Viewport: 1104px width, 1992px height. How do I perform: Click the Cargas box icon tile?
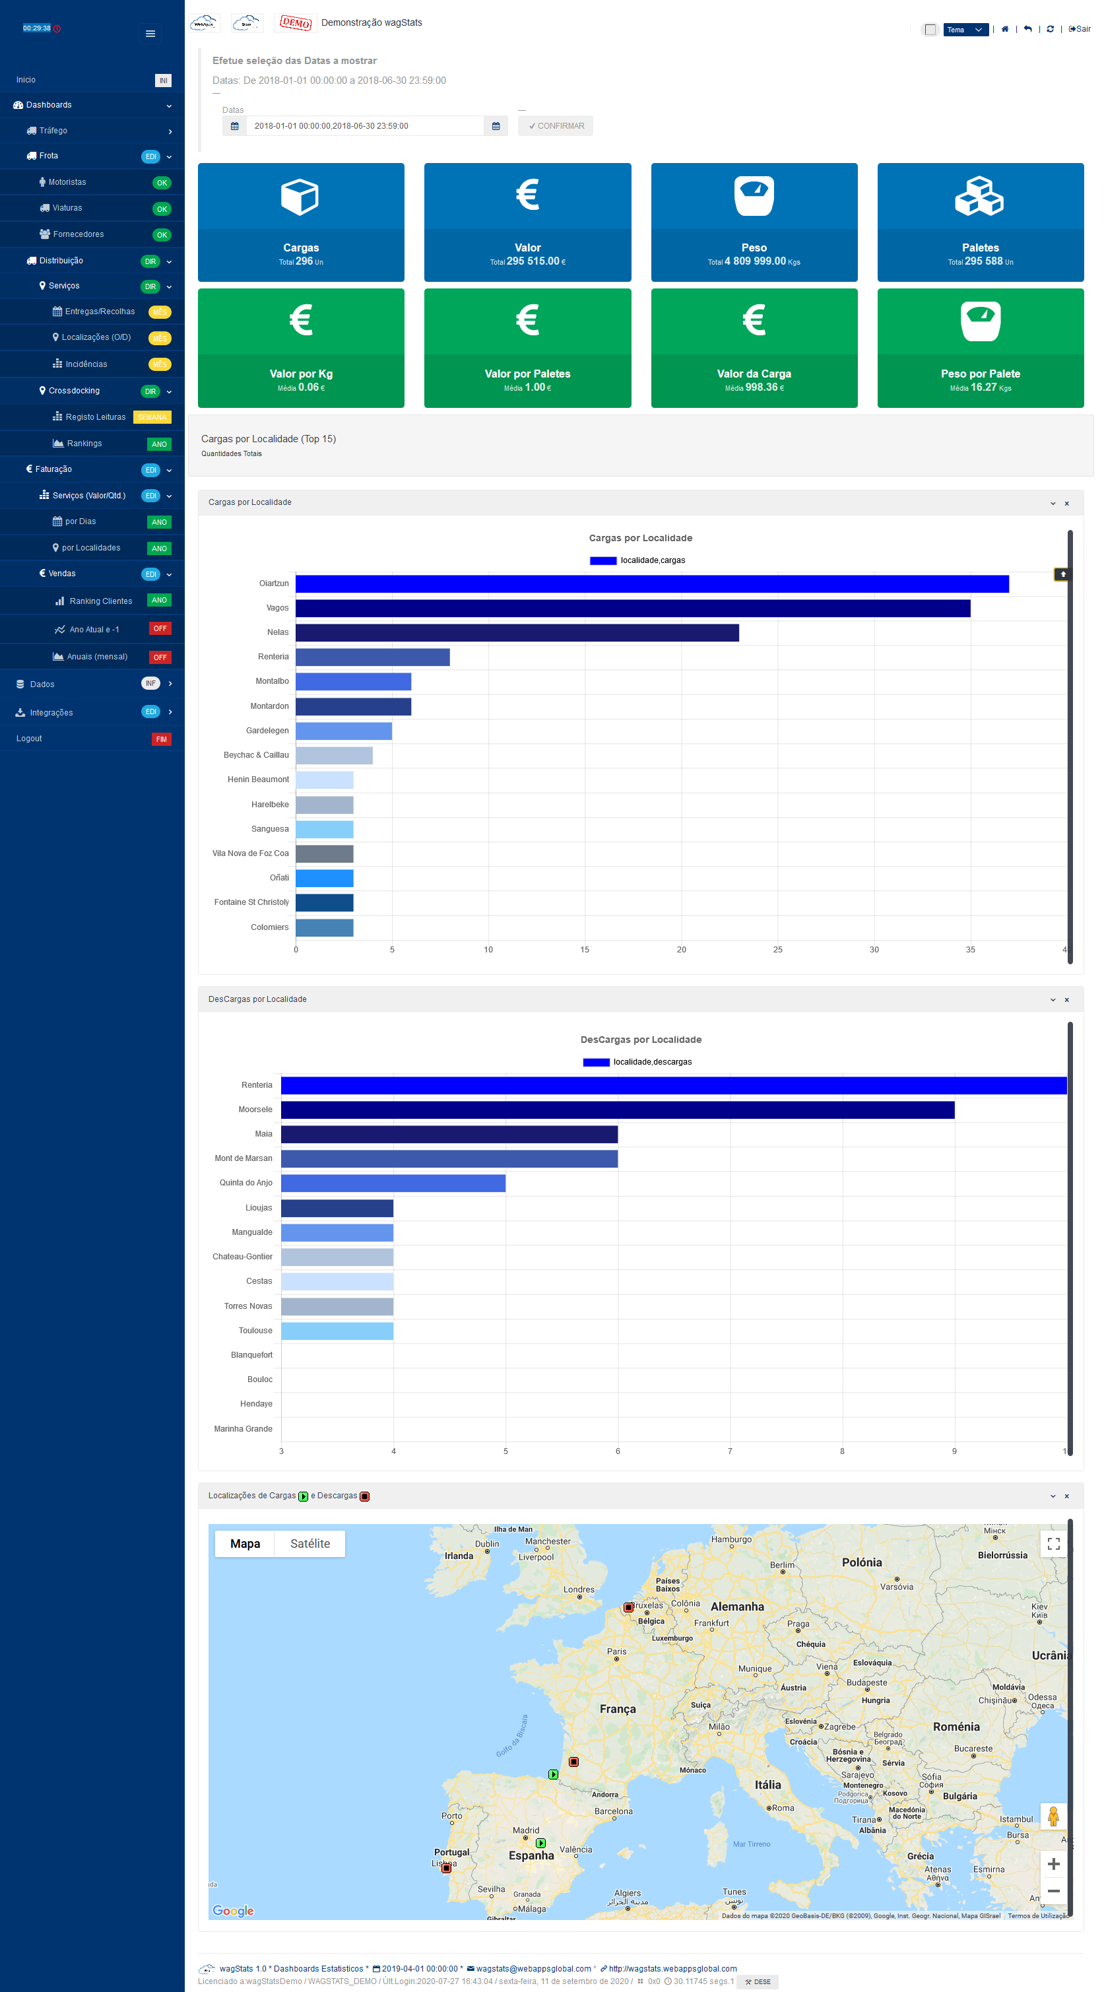coord(301,222)
